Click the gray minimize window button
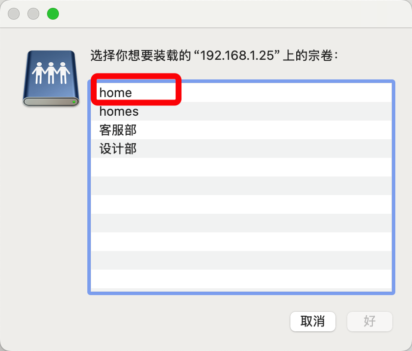Screen dimensions: 412x351 [33, 14]
